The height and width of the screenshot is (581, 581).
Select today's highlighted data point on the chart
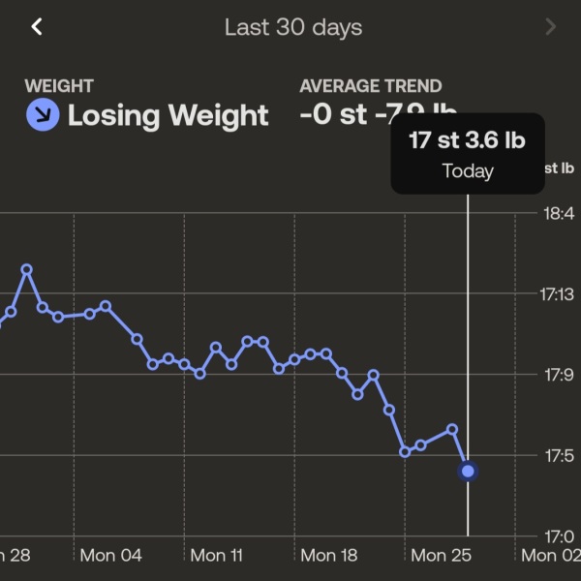click(x=468, y=471)
